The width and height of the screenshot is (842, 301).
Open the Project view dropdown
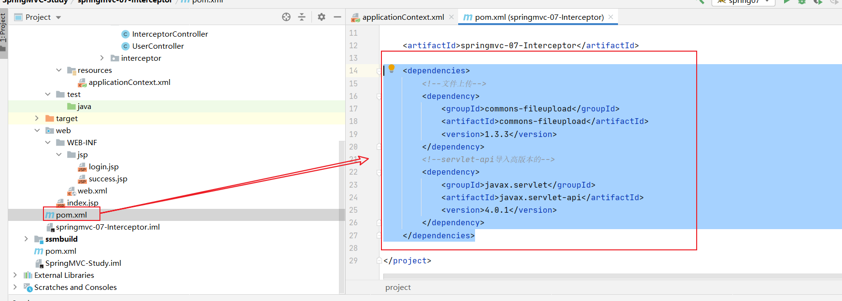tap(58, 17)
